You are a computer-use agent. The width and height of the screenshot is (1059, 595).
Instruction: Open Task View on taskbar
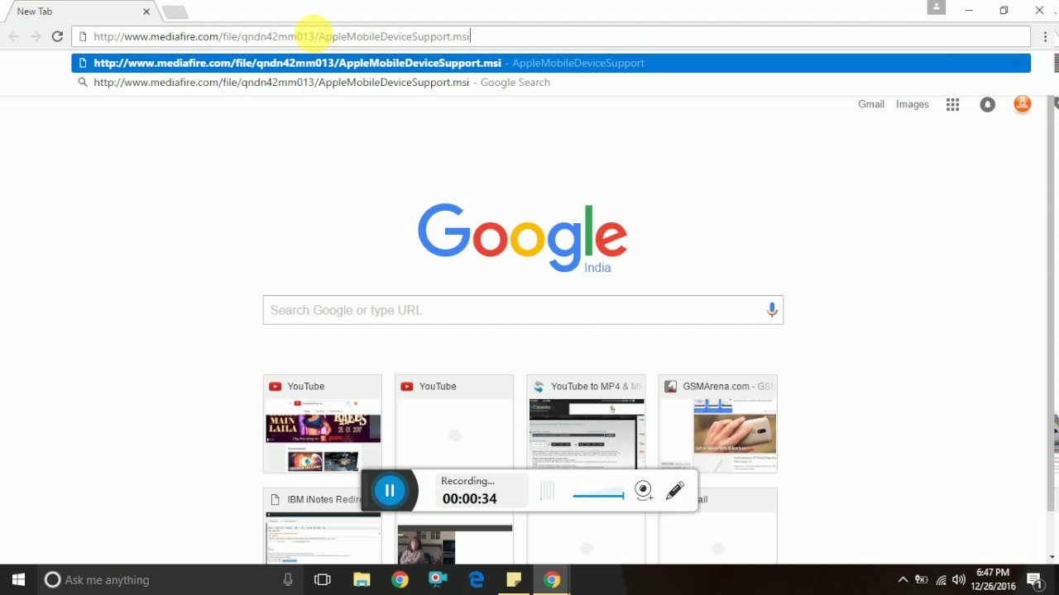(323, 580)
